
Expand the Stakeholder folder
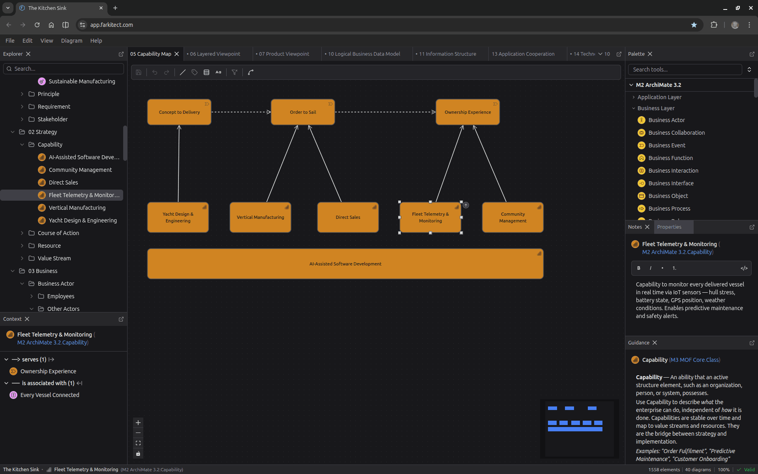pos(22,119)
